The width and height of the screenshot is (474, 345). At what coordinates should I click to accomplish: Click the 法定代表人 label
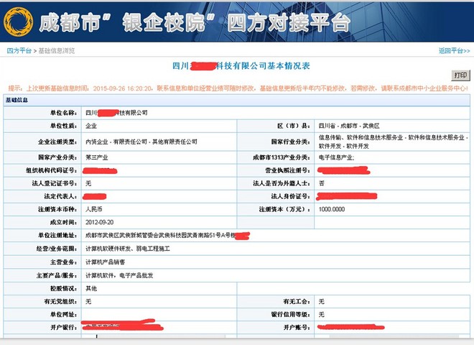pyautogui.click(x=60, y=196)
